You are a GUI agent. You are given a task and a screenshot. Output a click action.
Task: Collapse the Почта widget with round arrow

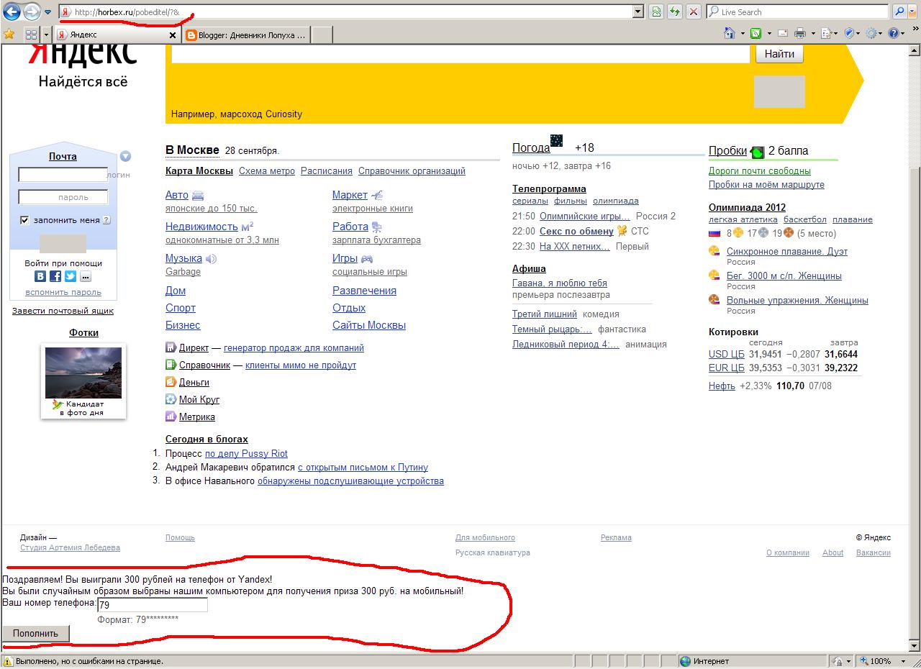point(126,156)
